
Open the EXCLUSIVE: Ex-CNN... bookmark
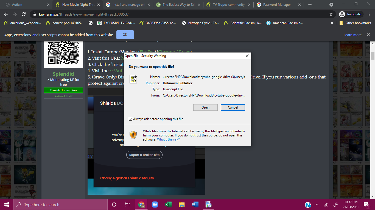(x=116, y=23)
